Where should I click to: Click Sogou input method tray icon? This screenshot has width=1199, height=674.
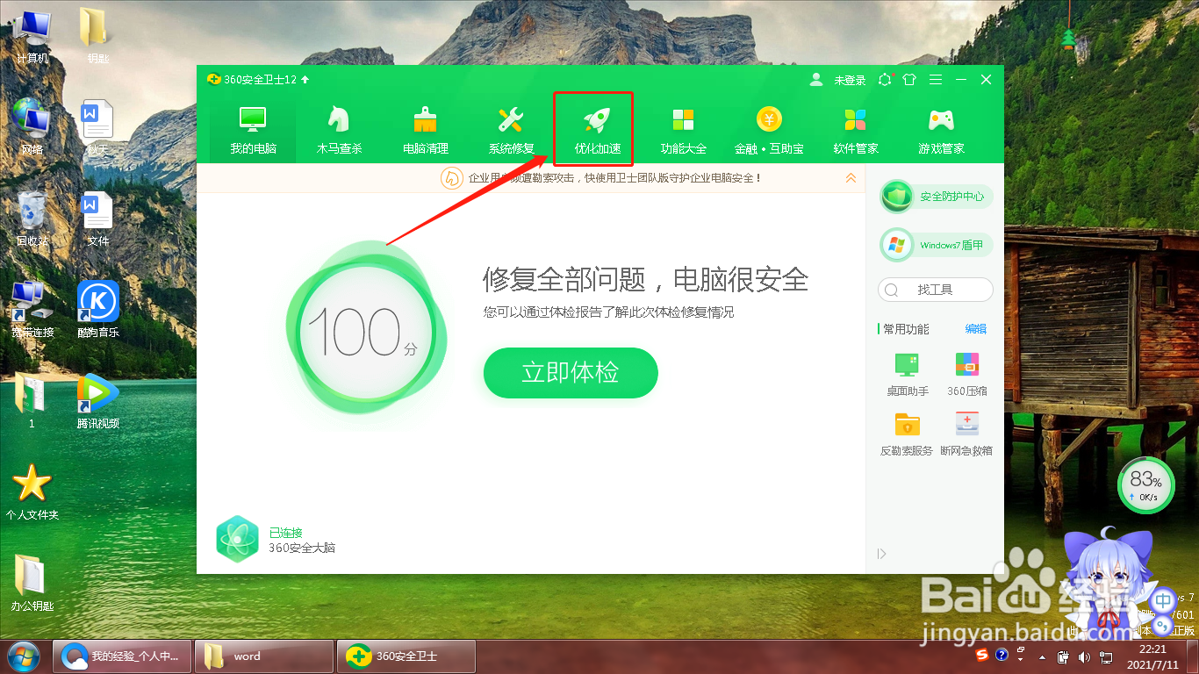[982, 655]
